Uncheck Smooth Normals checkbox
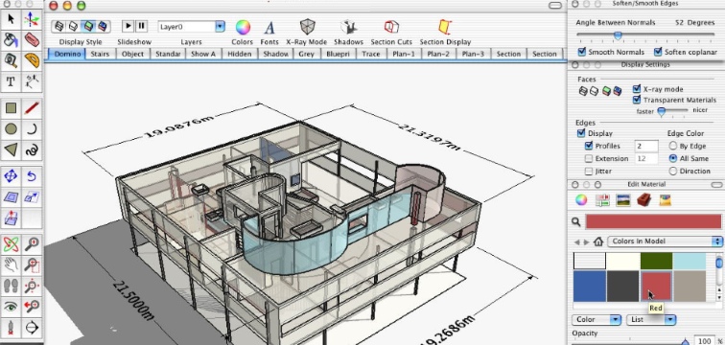 (582, 52)
